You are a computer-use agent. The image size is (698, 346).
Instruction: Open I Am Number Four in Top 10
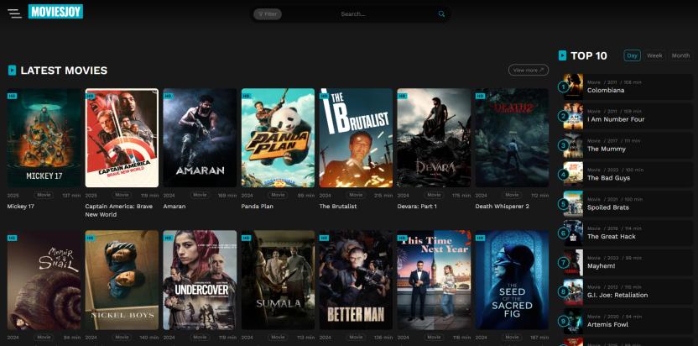tap(616, 119)
